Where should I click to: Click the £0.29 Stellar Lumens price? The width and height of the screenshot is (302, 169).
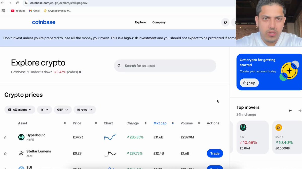[77, 153]
